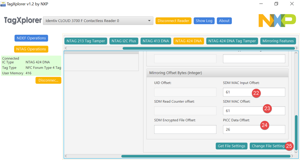Open the Mirroring Features tab

point(278,41)
